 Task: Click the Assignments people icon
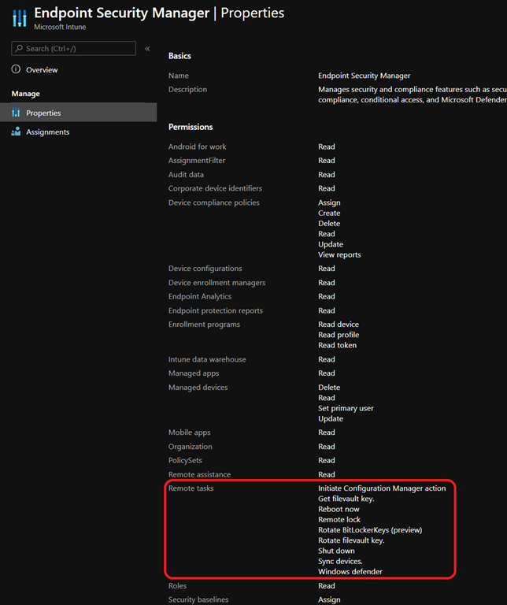[x=16, y=132]
